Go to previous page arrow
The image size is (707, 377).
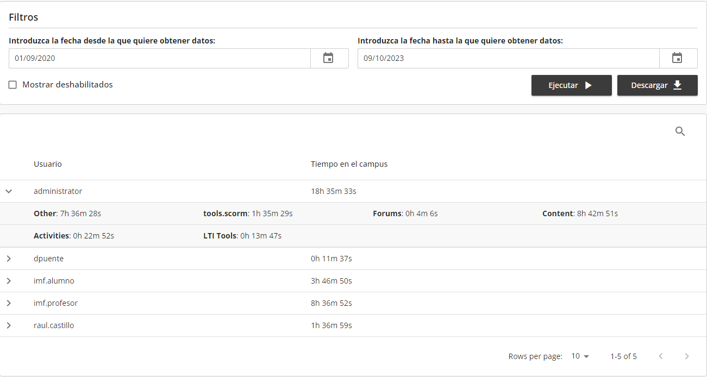click(x=661, y=356)
